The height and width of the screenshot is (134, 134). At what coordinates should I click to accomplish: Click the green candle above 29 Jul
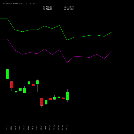click(x=38, y=82)
